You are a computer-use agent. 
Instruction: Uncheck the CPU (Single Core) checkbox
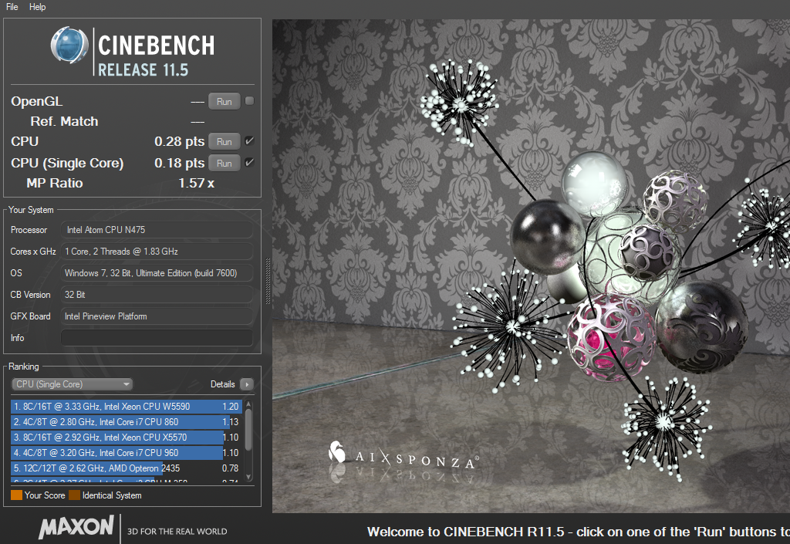249,163
